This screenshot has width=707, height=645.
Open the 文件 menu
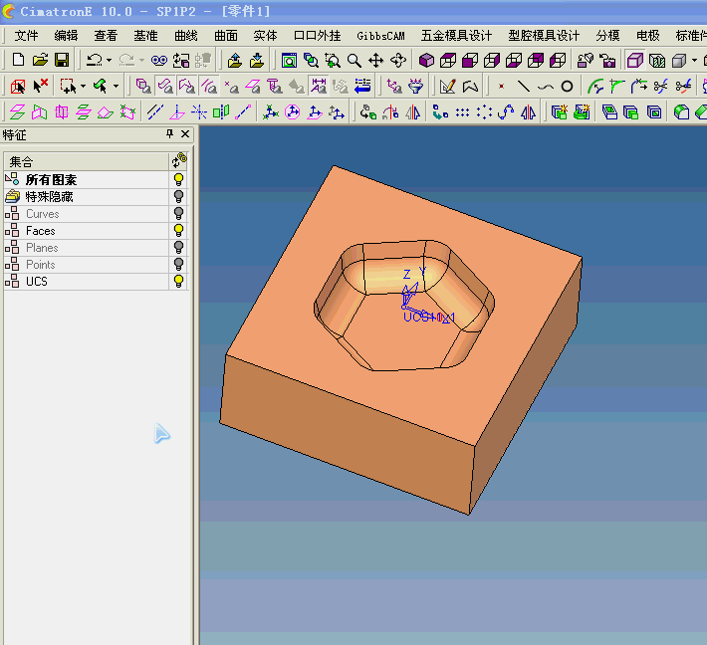[26, 36]
